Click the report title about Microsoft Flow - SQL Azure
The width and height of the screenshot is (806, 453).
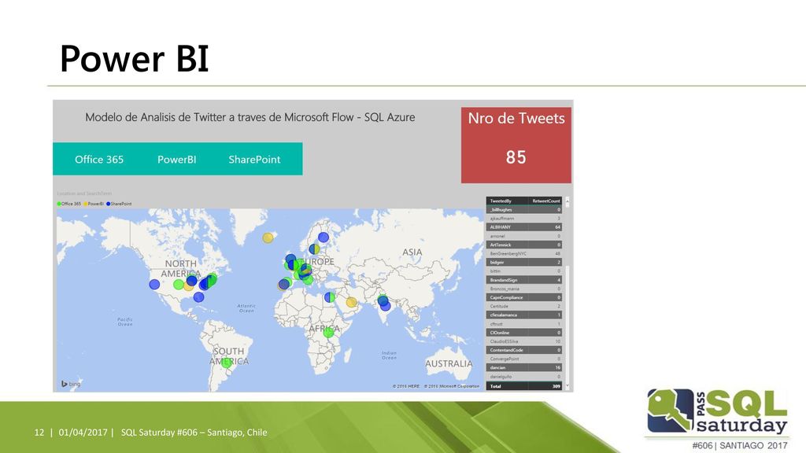coord(250,117)
